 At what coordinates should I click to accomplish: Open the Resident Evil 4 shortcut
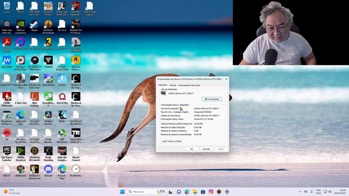(x=76, y=27)
